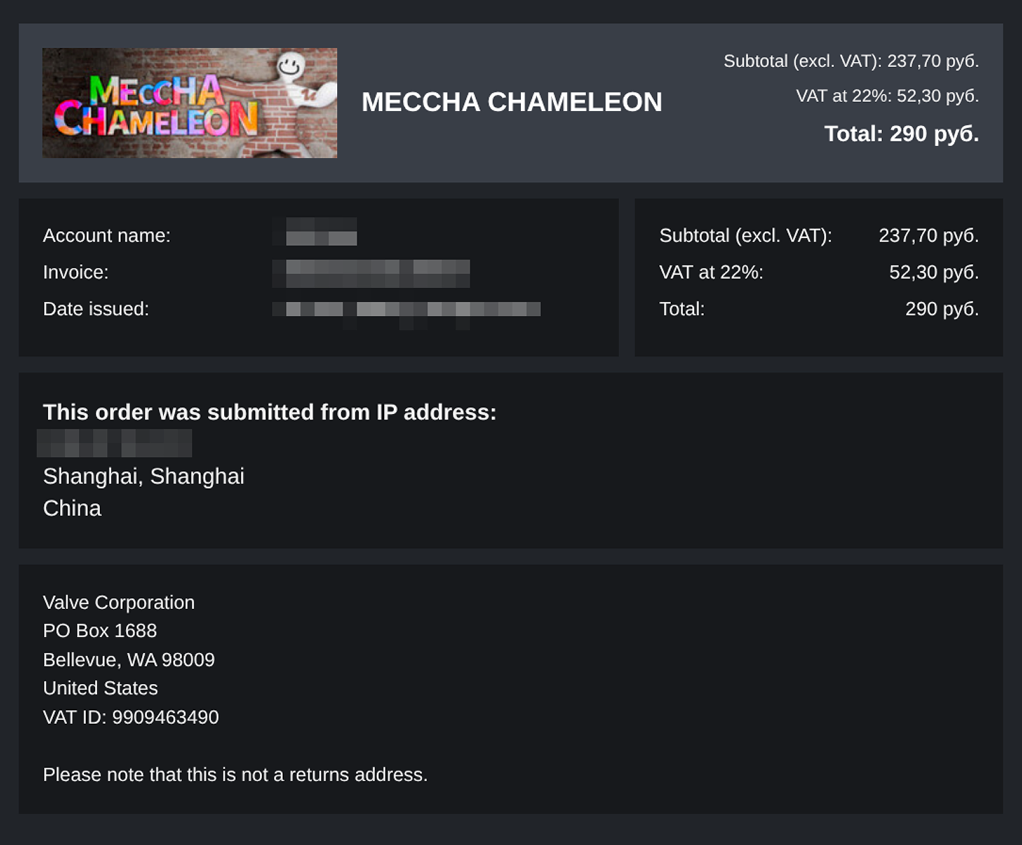Click the 237,70 руб. subtotal amount in summary panel
The width and height of the screenshot is (1022, 845).
(x=929, y=236)
